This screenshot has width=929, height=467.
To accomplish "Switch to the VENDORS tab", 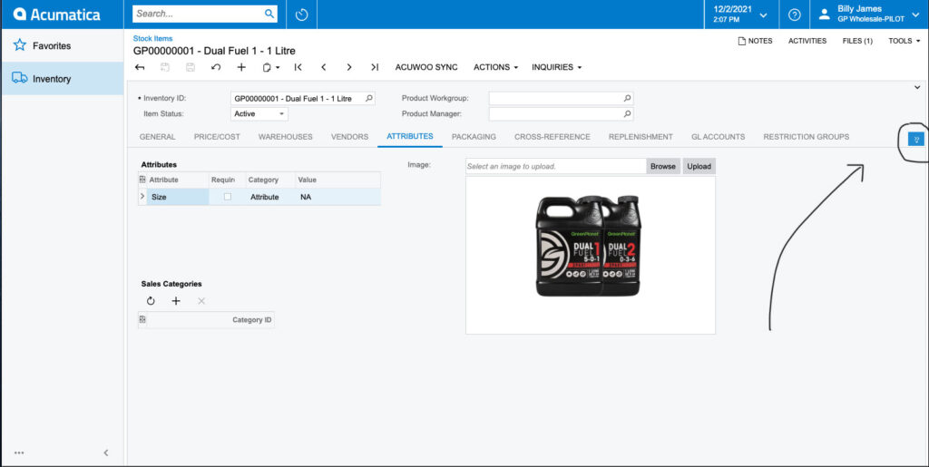I will click(x=349, y=137).
